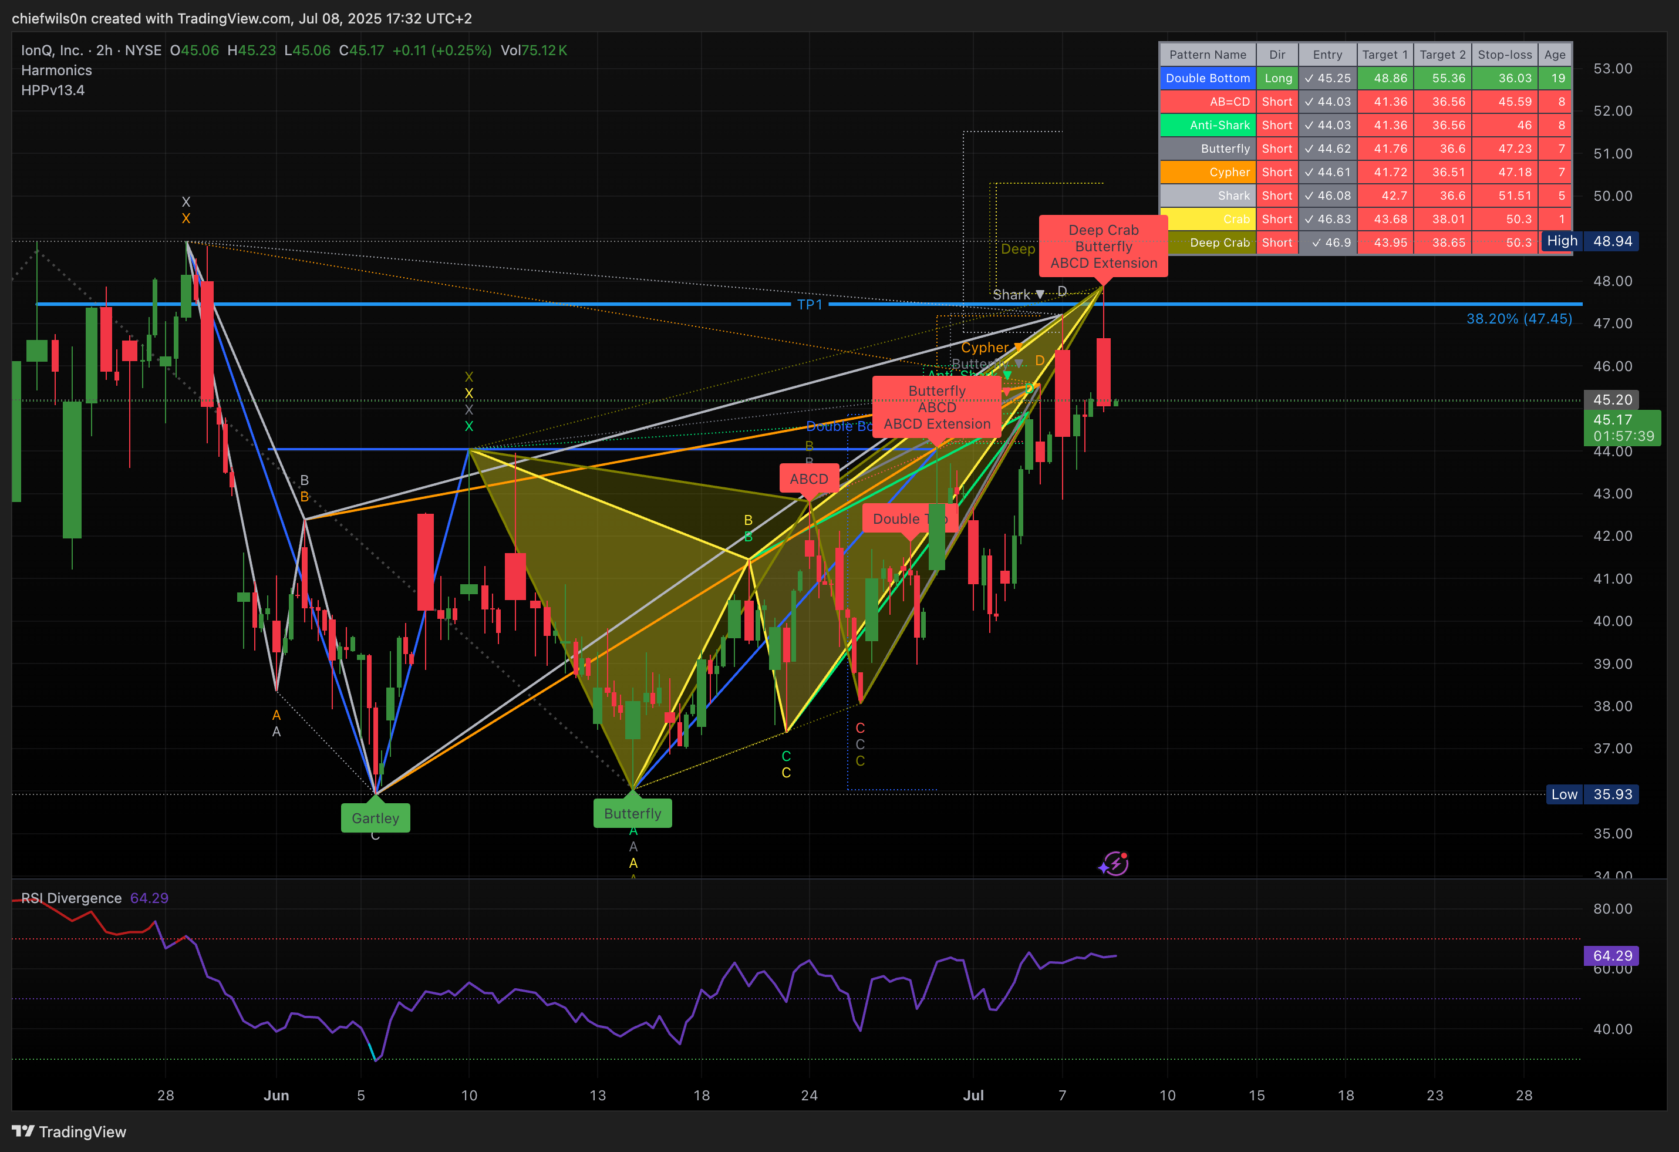Select the Anti-Shark pattern name cell

[x=1207, y=125]
